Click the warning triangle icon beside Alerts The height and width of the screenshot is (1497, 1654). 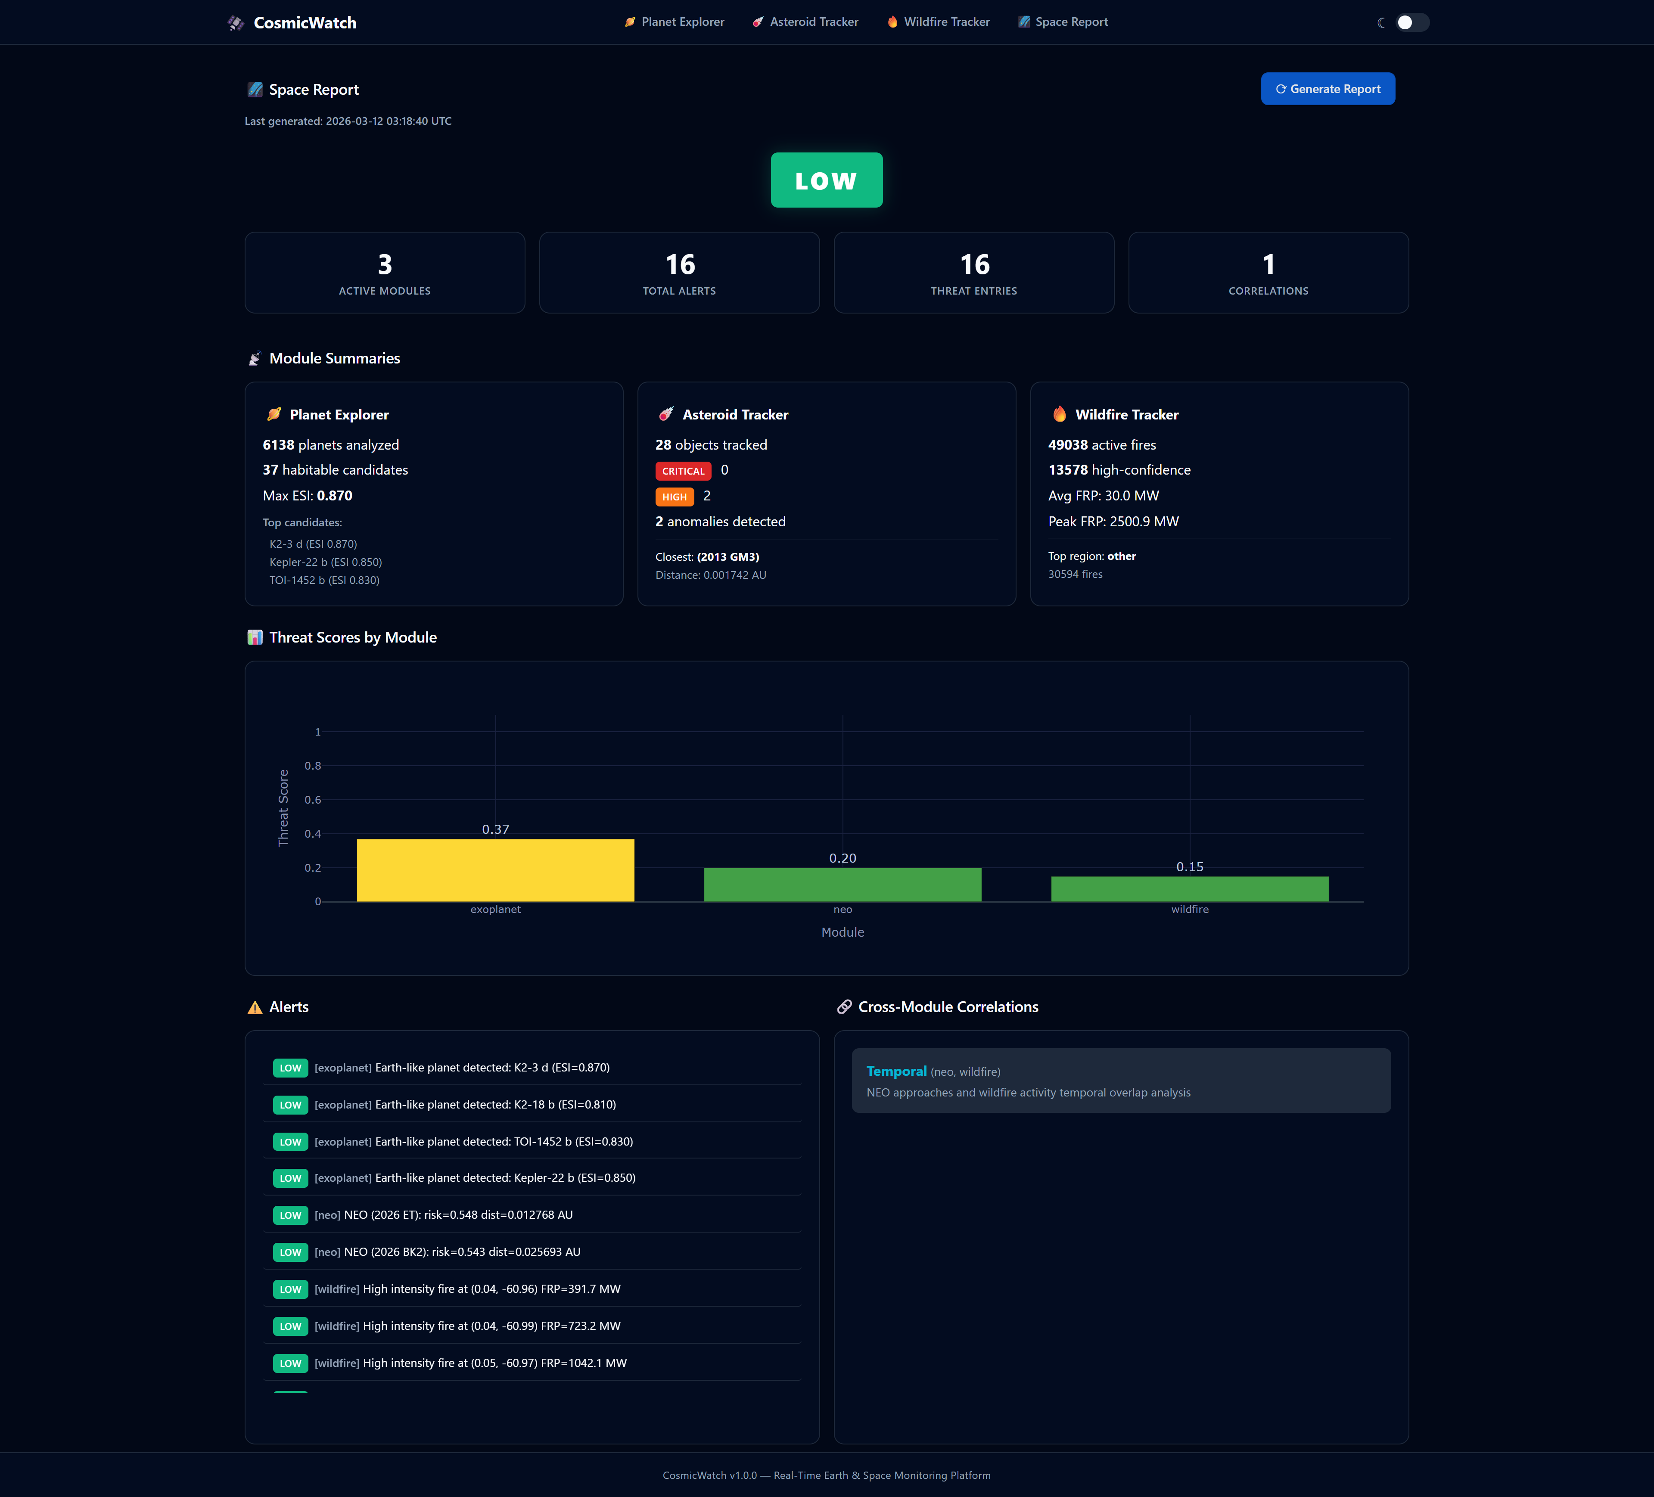click(x=255, y=1007)
